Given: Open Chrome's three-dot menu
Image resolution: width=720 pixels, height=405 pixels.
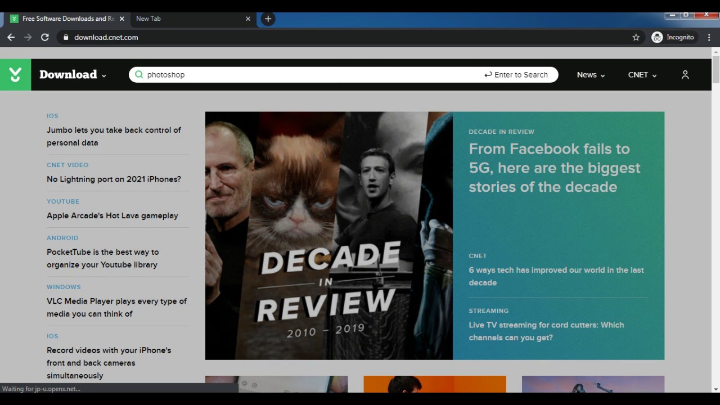Looking at the screenshot, I should tap(709, 37).
